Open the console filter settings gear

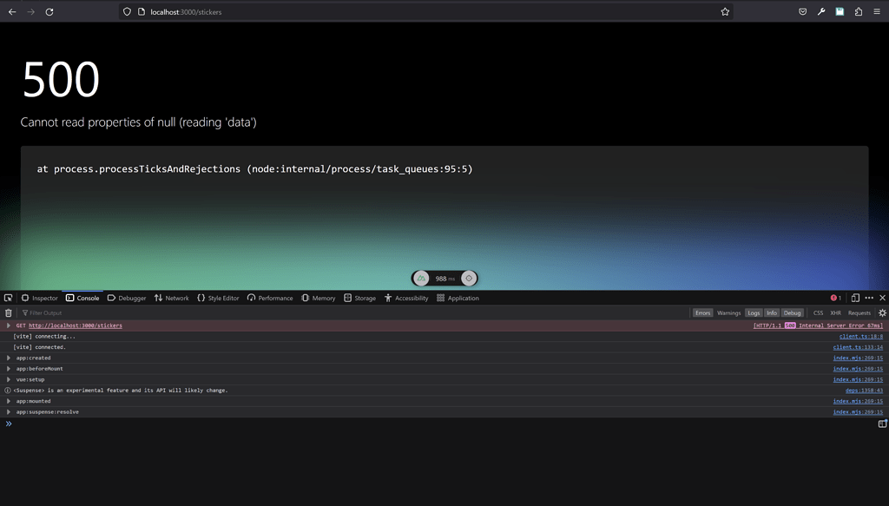882,312
